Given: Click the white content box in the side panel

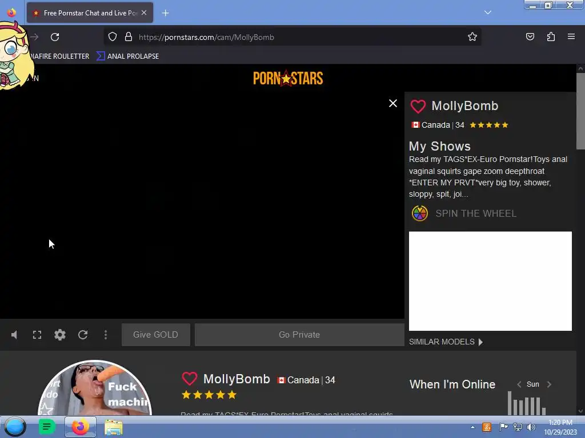Looking at the screenshot, I should (490, 281).
